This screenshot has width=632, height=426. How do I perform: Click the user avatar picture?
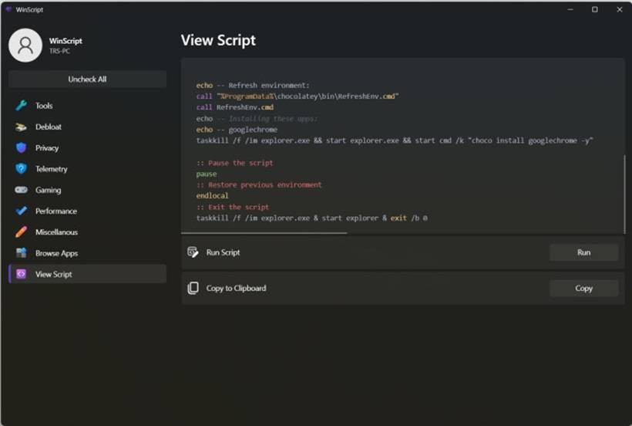pos(25,46)
